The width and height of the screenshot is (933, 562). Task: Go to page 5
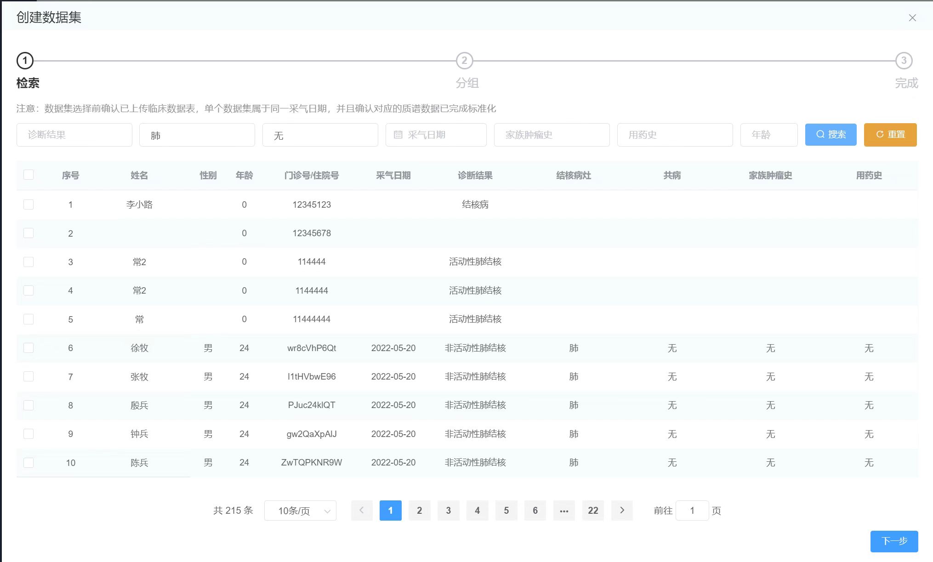[506, 510]
